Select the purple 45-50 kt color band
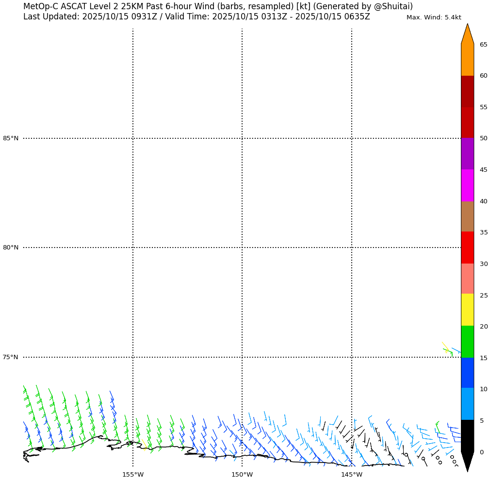This screenshot has width=490, height=480. click(467, 154)
